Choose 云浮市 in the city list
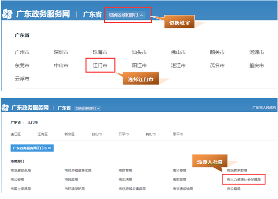This screenshot has height=199, width=278. [x=22, y=79]
